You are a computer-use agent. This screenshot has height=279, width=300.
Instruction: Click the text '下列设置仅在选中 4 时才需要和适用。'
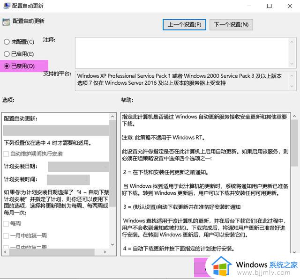point(47,143)
